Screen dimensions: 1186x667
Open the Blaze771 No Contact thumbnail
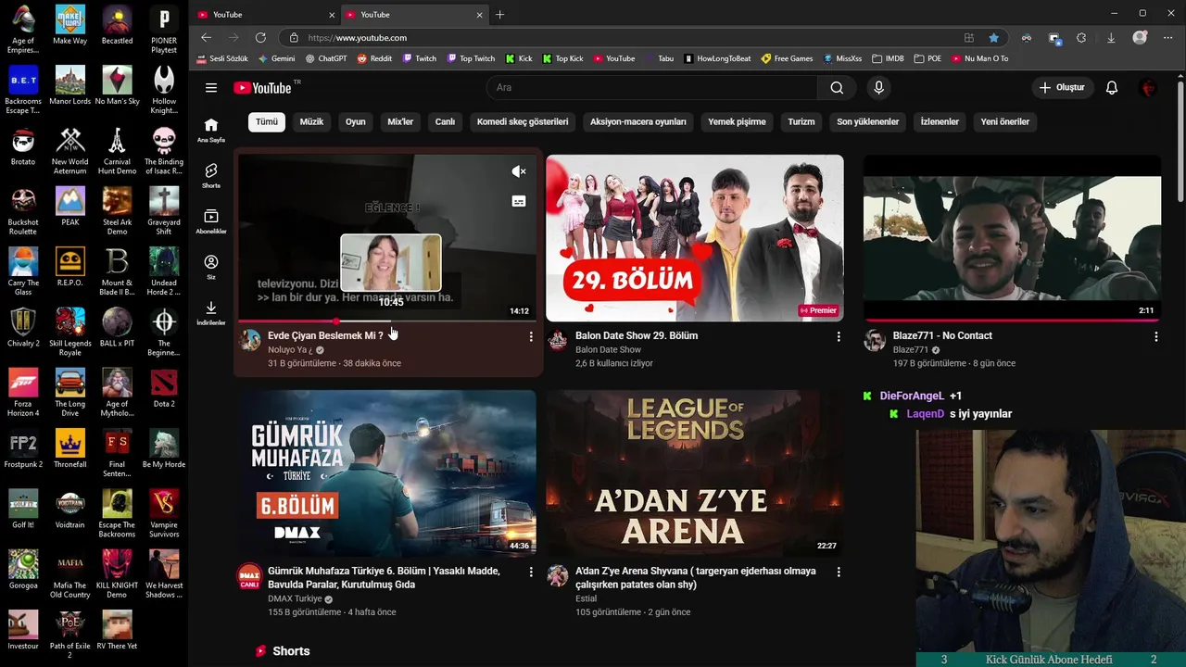[x=1012, y=238]
